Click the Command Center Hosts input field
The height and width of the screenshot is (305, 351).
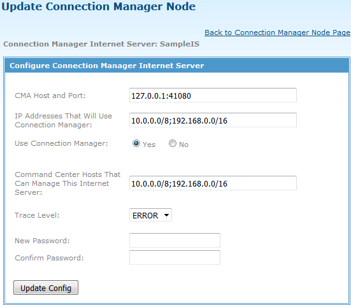pos(213,183)
